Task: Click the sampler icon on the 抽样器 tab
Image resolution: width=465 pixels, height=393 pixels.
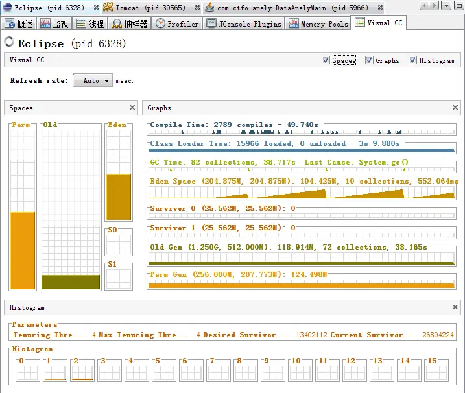Action: (x=117, y=24)
